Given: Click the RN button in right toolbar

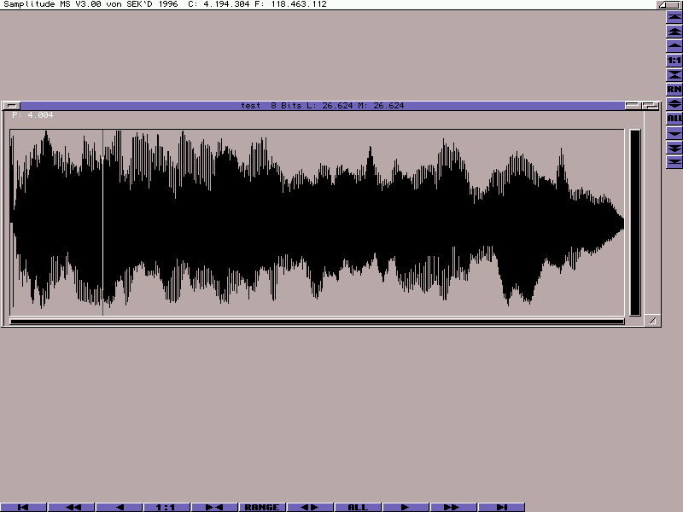Looking at the screenshot, I should coord(674,90).
